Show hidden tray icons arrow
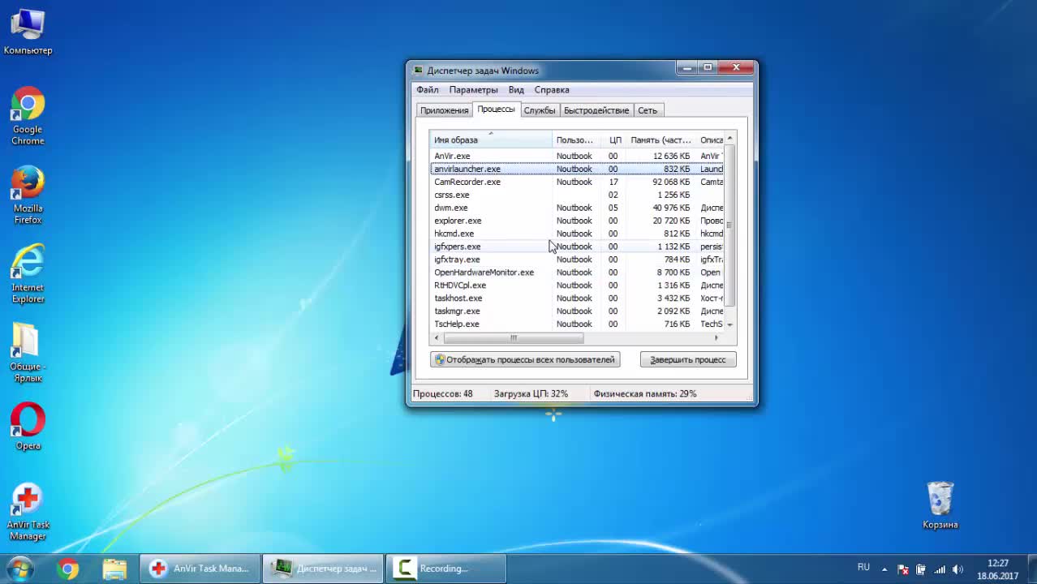This screenshot has height=584, width=1037. tap(884, 569)
